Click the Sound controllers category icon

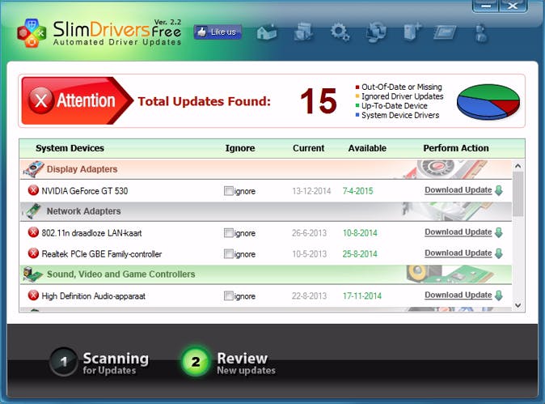[x=32, y=274]
